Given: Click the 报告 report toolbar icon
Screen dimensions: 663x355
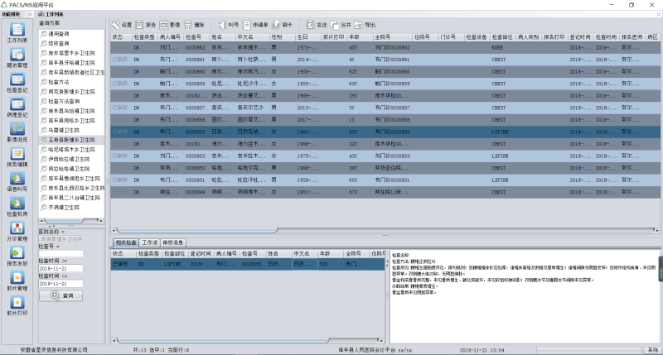Looking at the screenshot, I should click(x=139, y=25).
